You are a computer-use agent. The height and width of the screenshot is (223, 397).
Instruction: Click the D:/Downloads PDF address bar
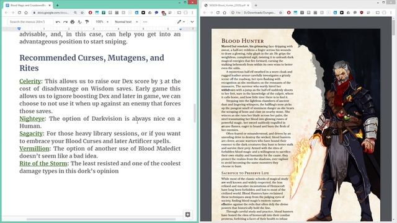pos(259,12)
